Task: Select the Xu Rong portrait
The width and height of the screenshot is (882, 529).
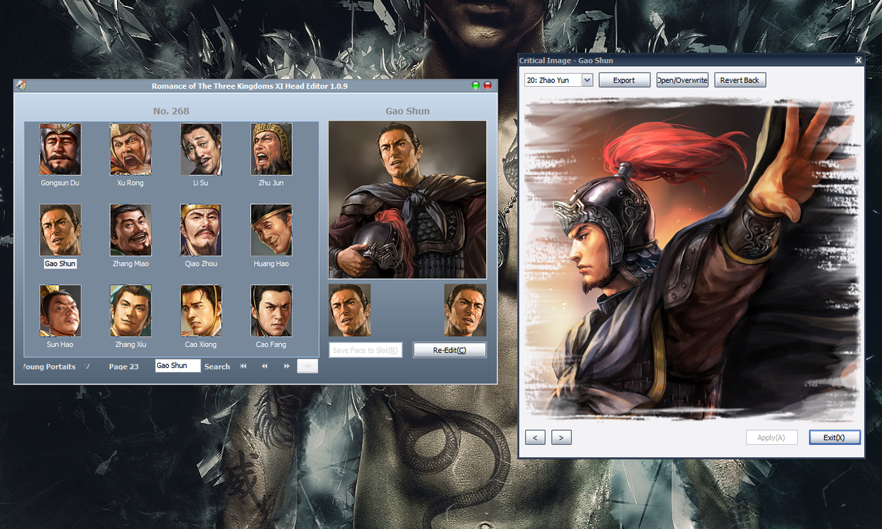Action: tap(131, 149)
